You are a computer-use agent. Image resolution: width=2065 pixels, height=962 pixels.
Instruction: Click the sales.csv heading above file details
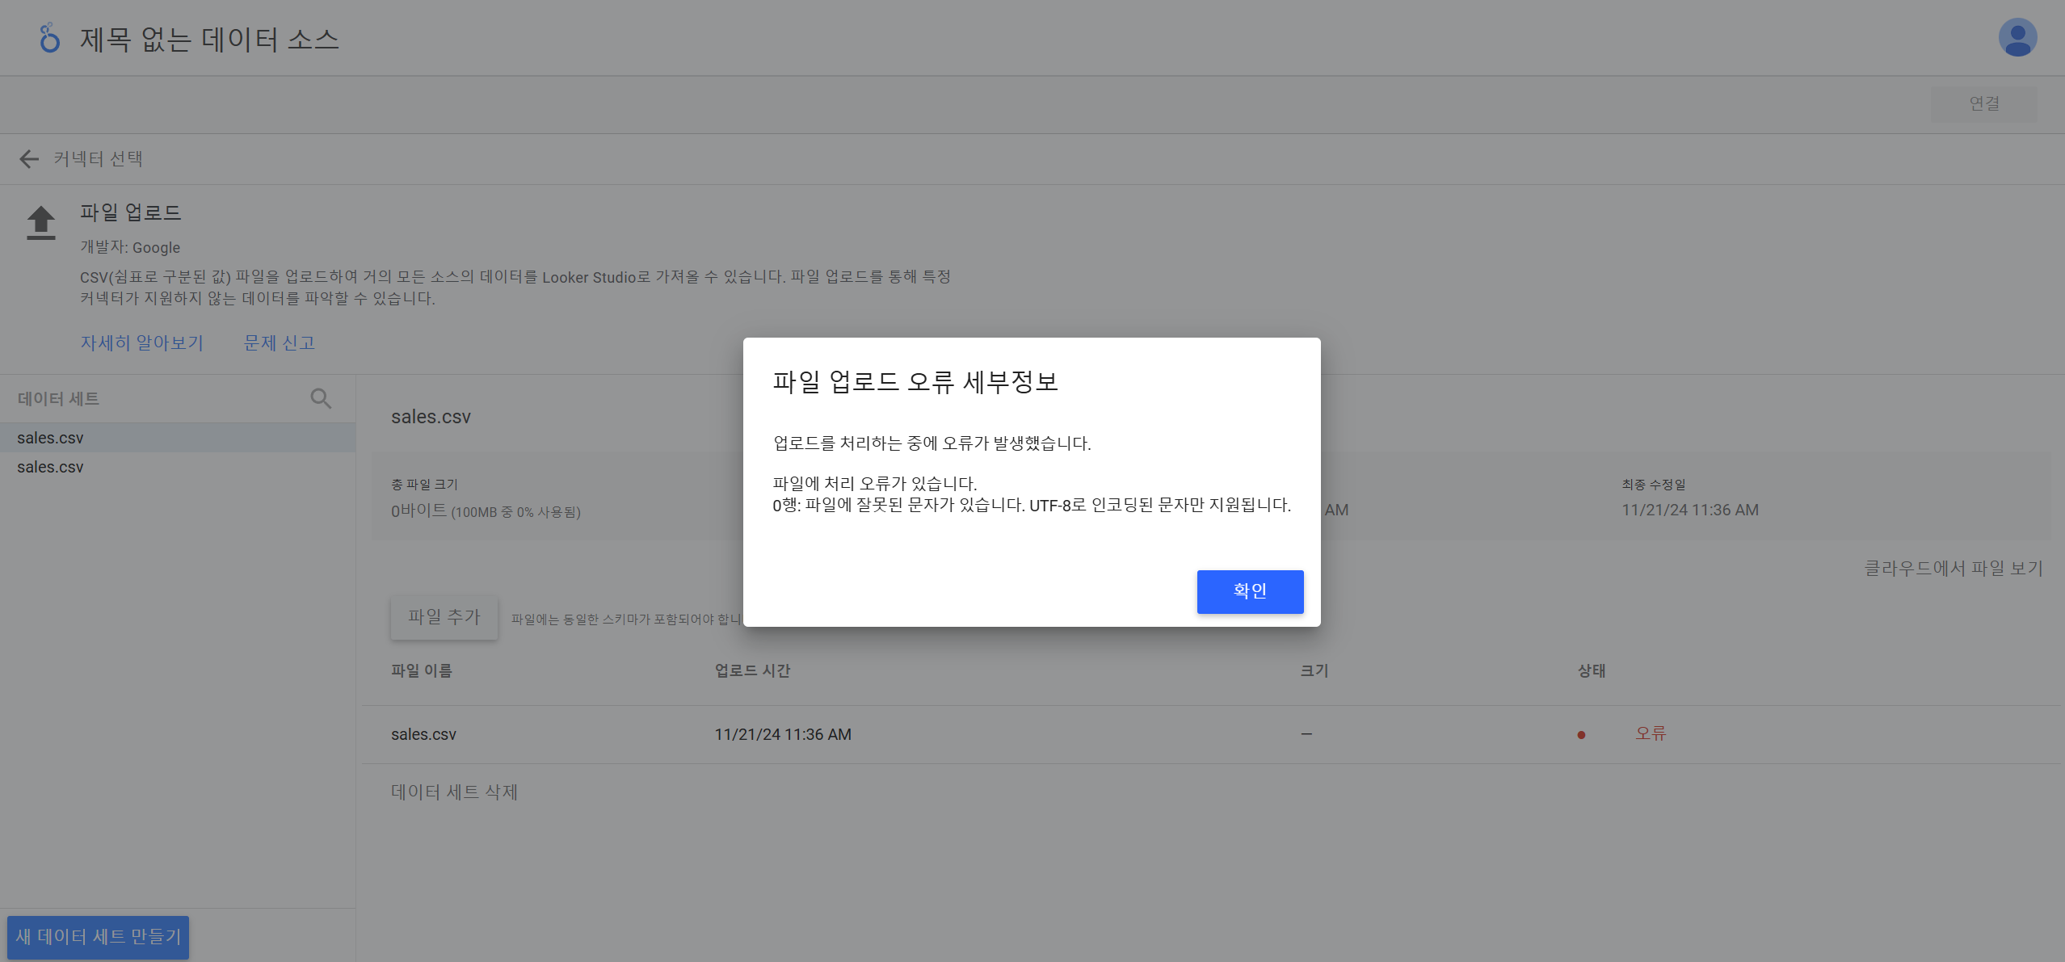(431, 417)
